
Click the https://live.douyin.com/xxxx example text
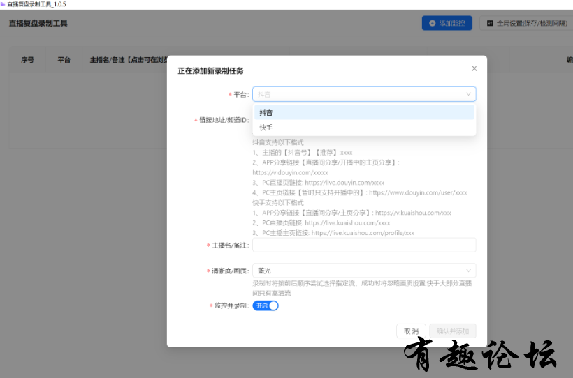click(x=344, y=183)
